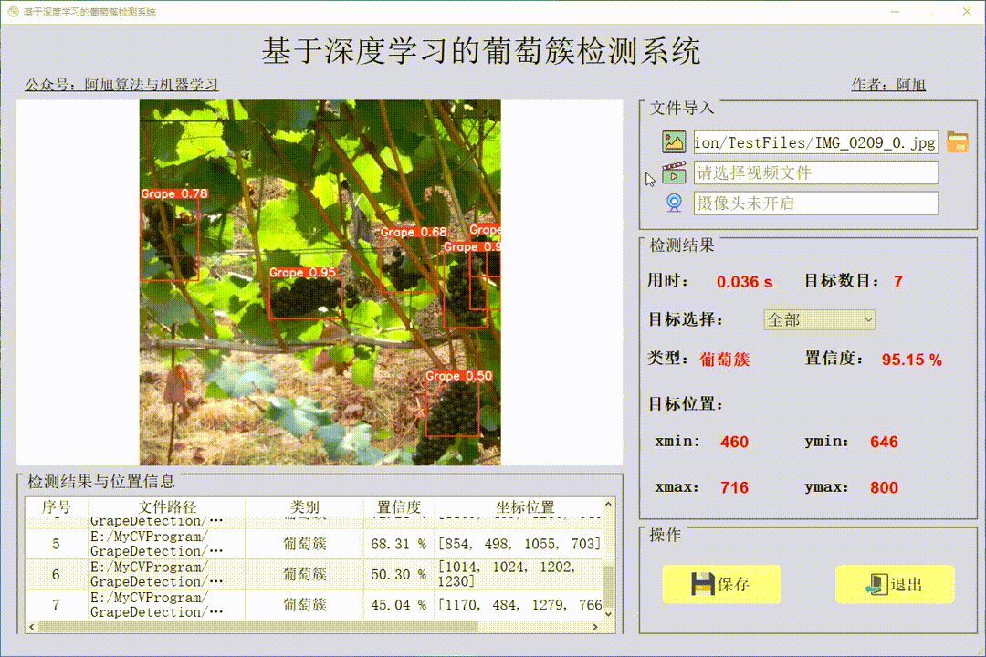
Task: Open the 目标选择 全部 dropdown
Action: point(819,320)
